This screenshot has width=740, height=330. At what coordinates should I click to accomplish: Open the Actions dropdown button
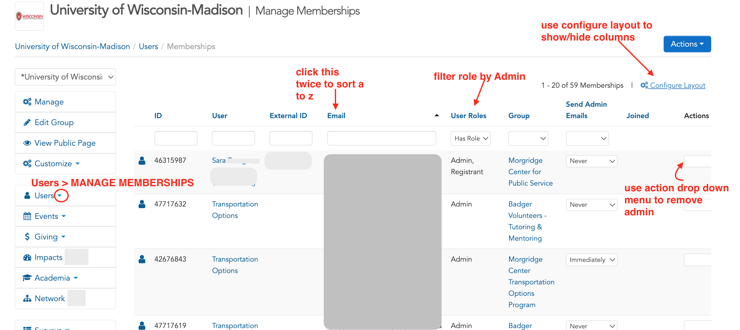(x=687, y=44)
